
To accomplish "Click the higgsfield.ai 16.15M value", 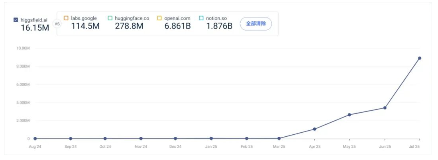I will click(35, 28).
